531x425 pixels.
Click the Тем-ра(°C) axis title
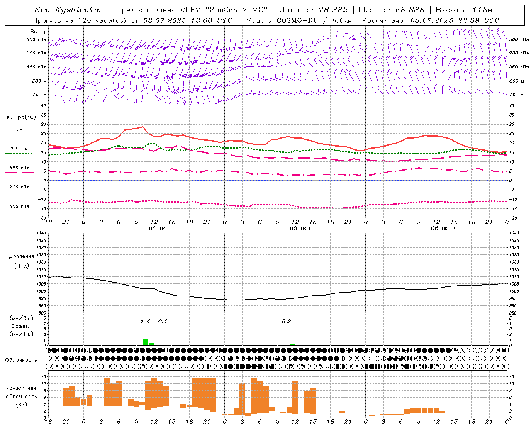click(19, 117)
